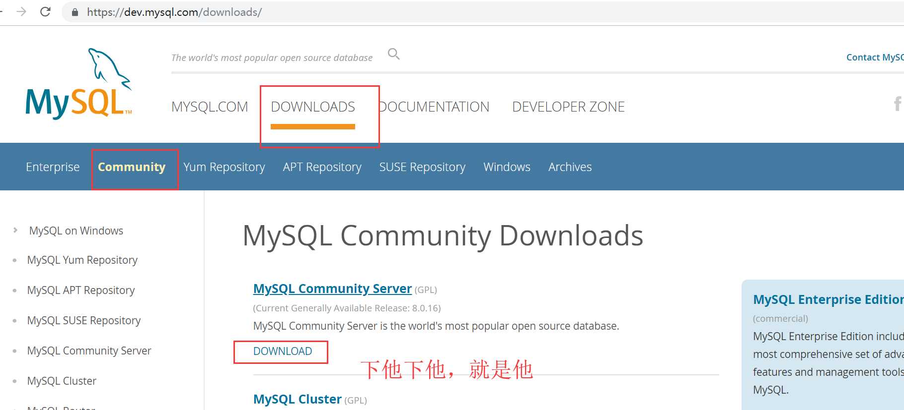Viewport: 904px width, 410px height.
Task: Switch to Archives tab
Action: click(x=570, y=167)
